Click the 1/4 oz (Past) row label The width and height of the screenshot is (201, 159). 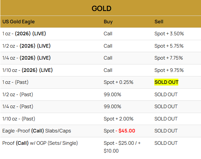tap(18, 107)
